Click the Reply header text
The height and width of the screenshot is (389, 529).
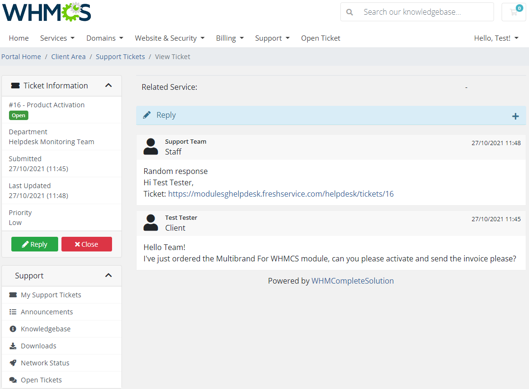point(166,115)
